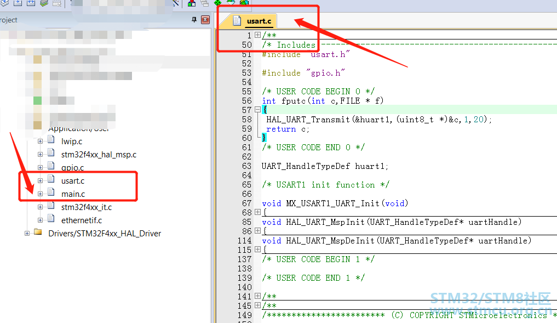Click the file icon beside lwip.c
Screen dimensions: 557x323
51,139
